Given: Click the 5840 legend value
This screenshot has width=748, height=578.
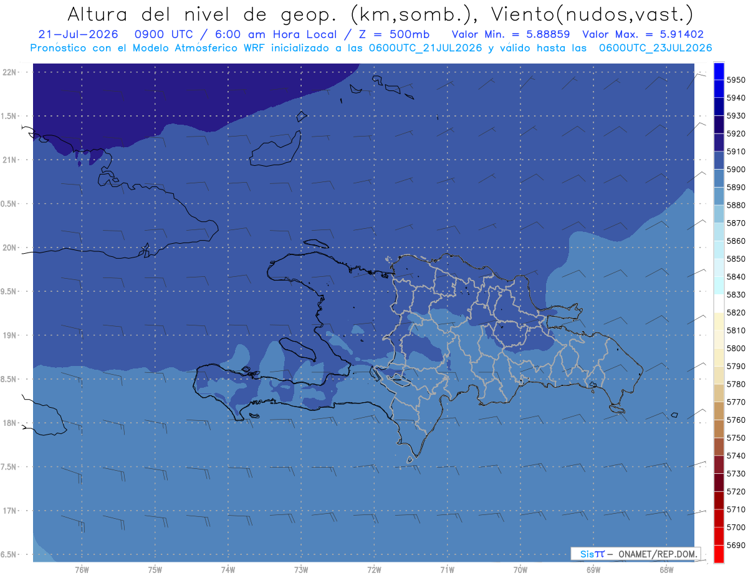Looking at the screenshot, I should point(736,277).
